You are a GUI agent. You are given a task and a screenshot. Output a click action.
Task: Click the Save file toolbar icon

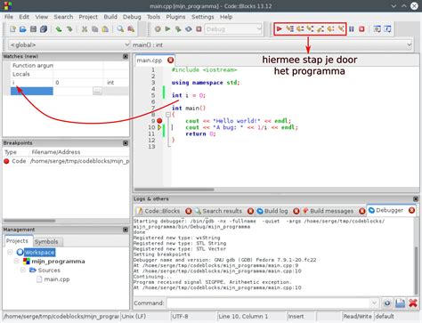(x=33, y=29)
